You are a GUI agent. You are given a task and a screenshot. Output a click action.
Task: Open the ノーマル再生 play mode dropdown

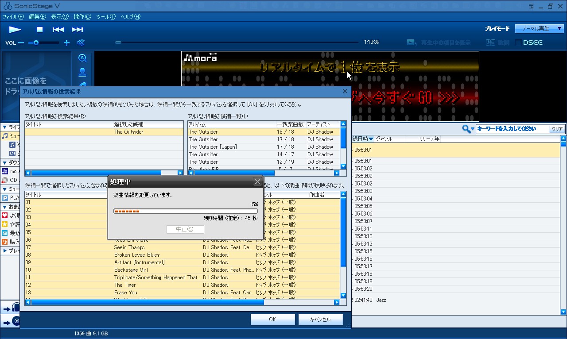click(x=539, y=29)
